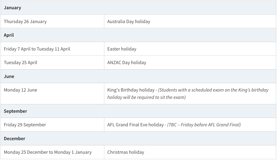This screenshot has height=160, width=277.
Task: Click the 'Friday 7 April' start date
Action: 17,49
